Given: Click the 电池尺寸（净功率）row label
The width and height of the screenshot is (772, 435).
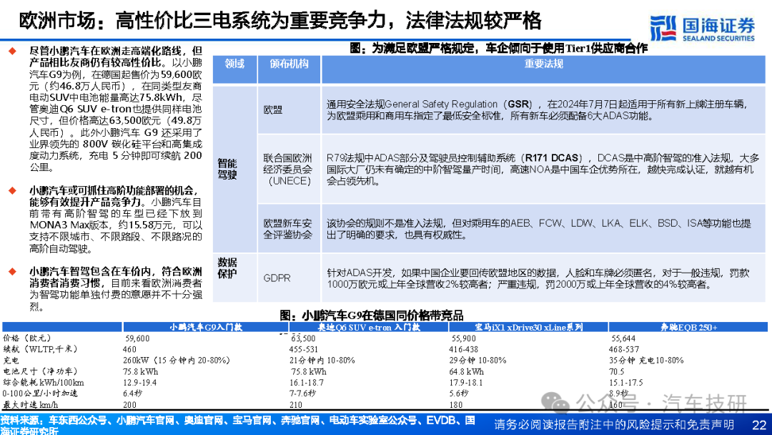Looking at the screenshot, I should point(40,371).
